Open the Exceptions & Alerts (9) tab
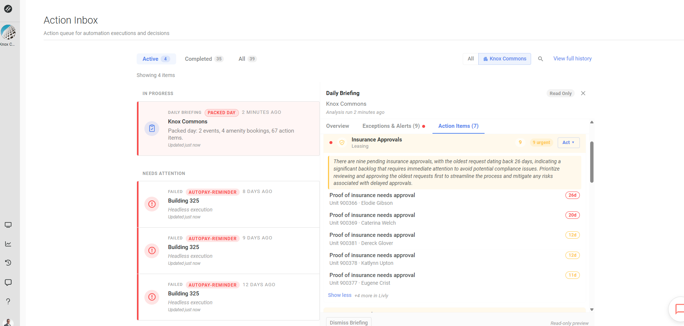This screenshot has height=326, width=684. pyautogui.click(x=394, y=126)
